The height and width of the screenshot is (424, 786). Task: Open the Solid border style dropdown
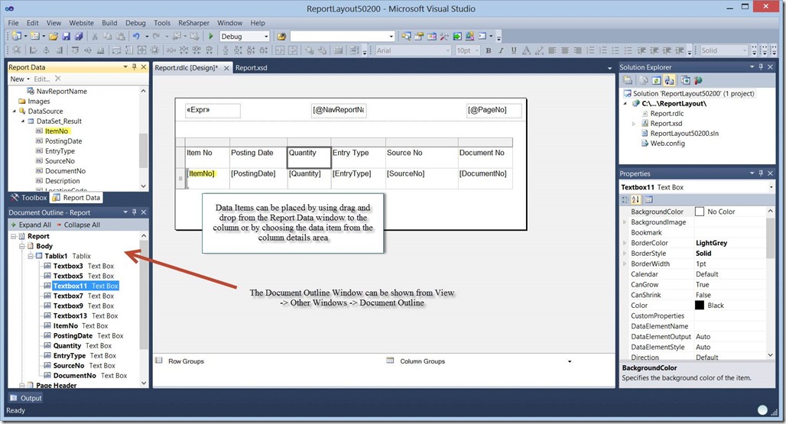click(745, 50)
